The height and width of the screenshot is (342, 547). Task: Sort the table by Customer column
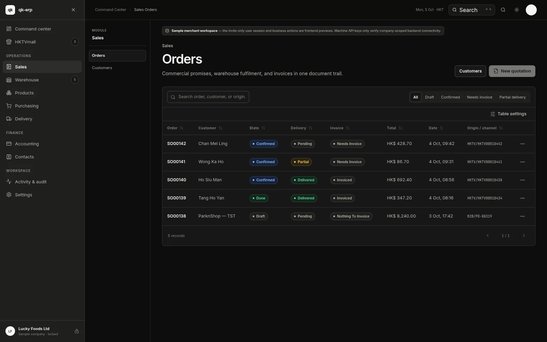(x=210, y=128)
